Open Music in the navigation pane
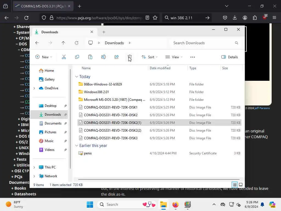This screenshot has width=281, height=211. [49, 141]
